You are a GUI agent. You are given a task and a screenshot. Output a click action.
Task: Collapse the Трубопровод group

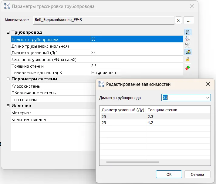[x=8, y=32]
